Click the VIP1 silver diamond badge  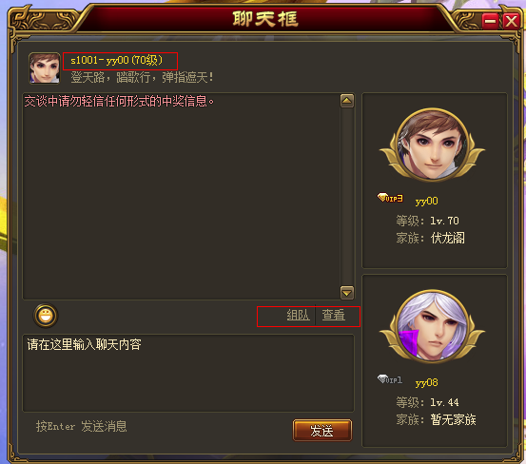[390, 379]
